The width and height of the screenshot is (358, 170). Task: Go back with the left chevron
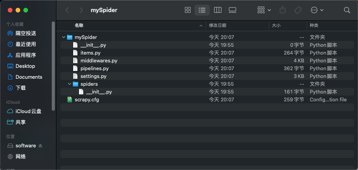coord(67,10)
